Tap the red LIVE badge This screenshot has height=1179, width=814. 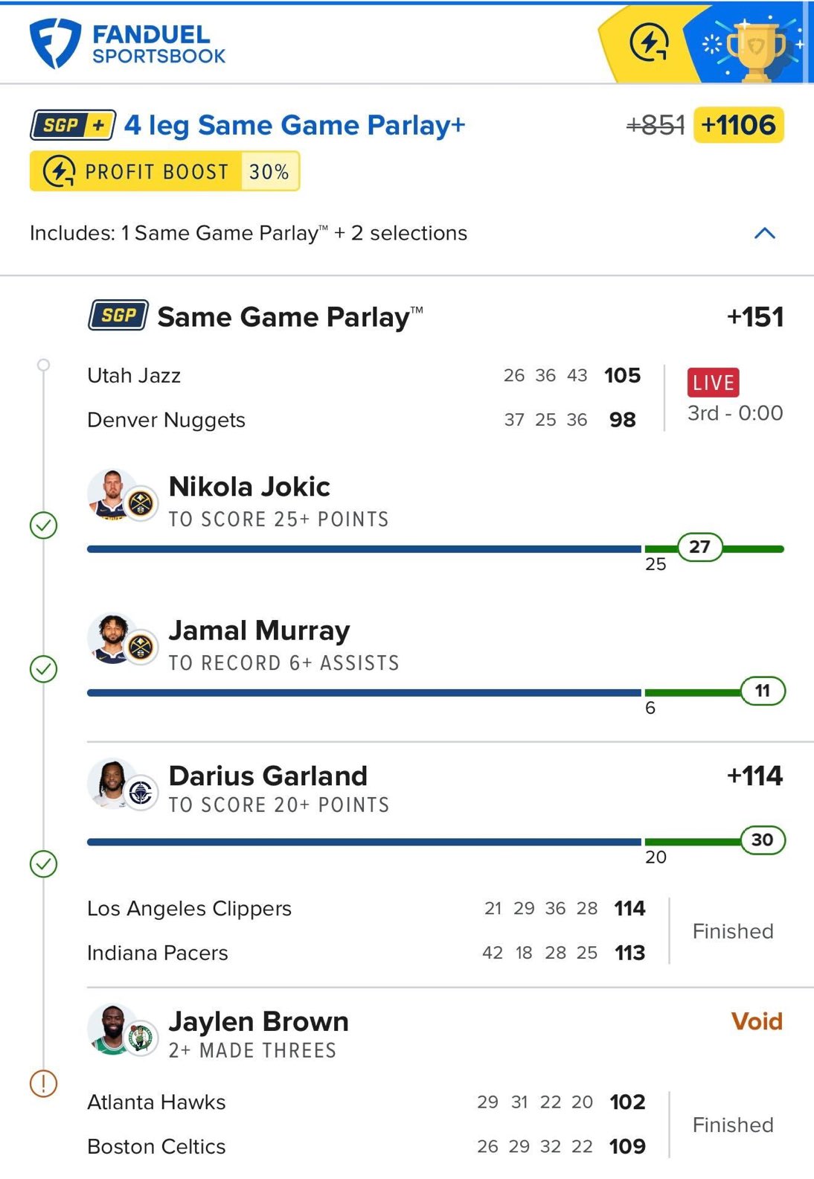coord(713,383)
